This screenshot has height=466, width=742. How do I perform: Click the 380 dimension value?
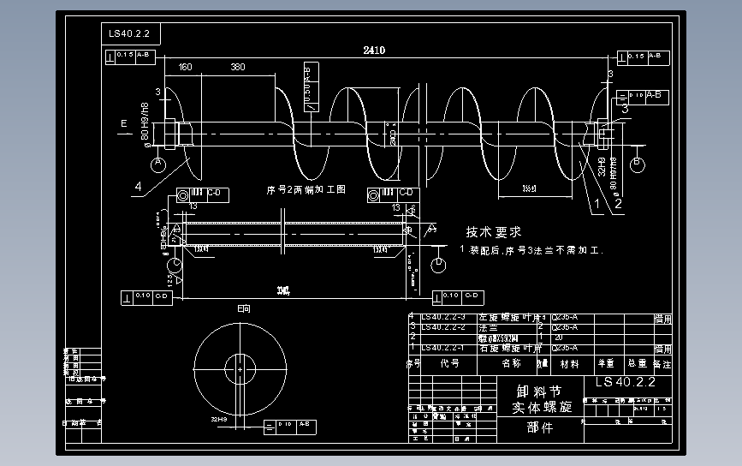[238, 67]
